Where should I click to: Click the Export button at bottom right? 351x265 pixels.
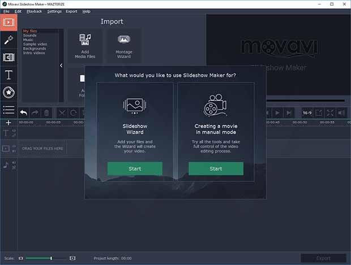point(323,259)
